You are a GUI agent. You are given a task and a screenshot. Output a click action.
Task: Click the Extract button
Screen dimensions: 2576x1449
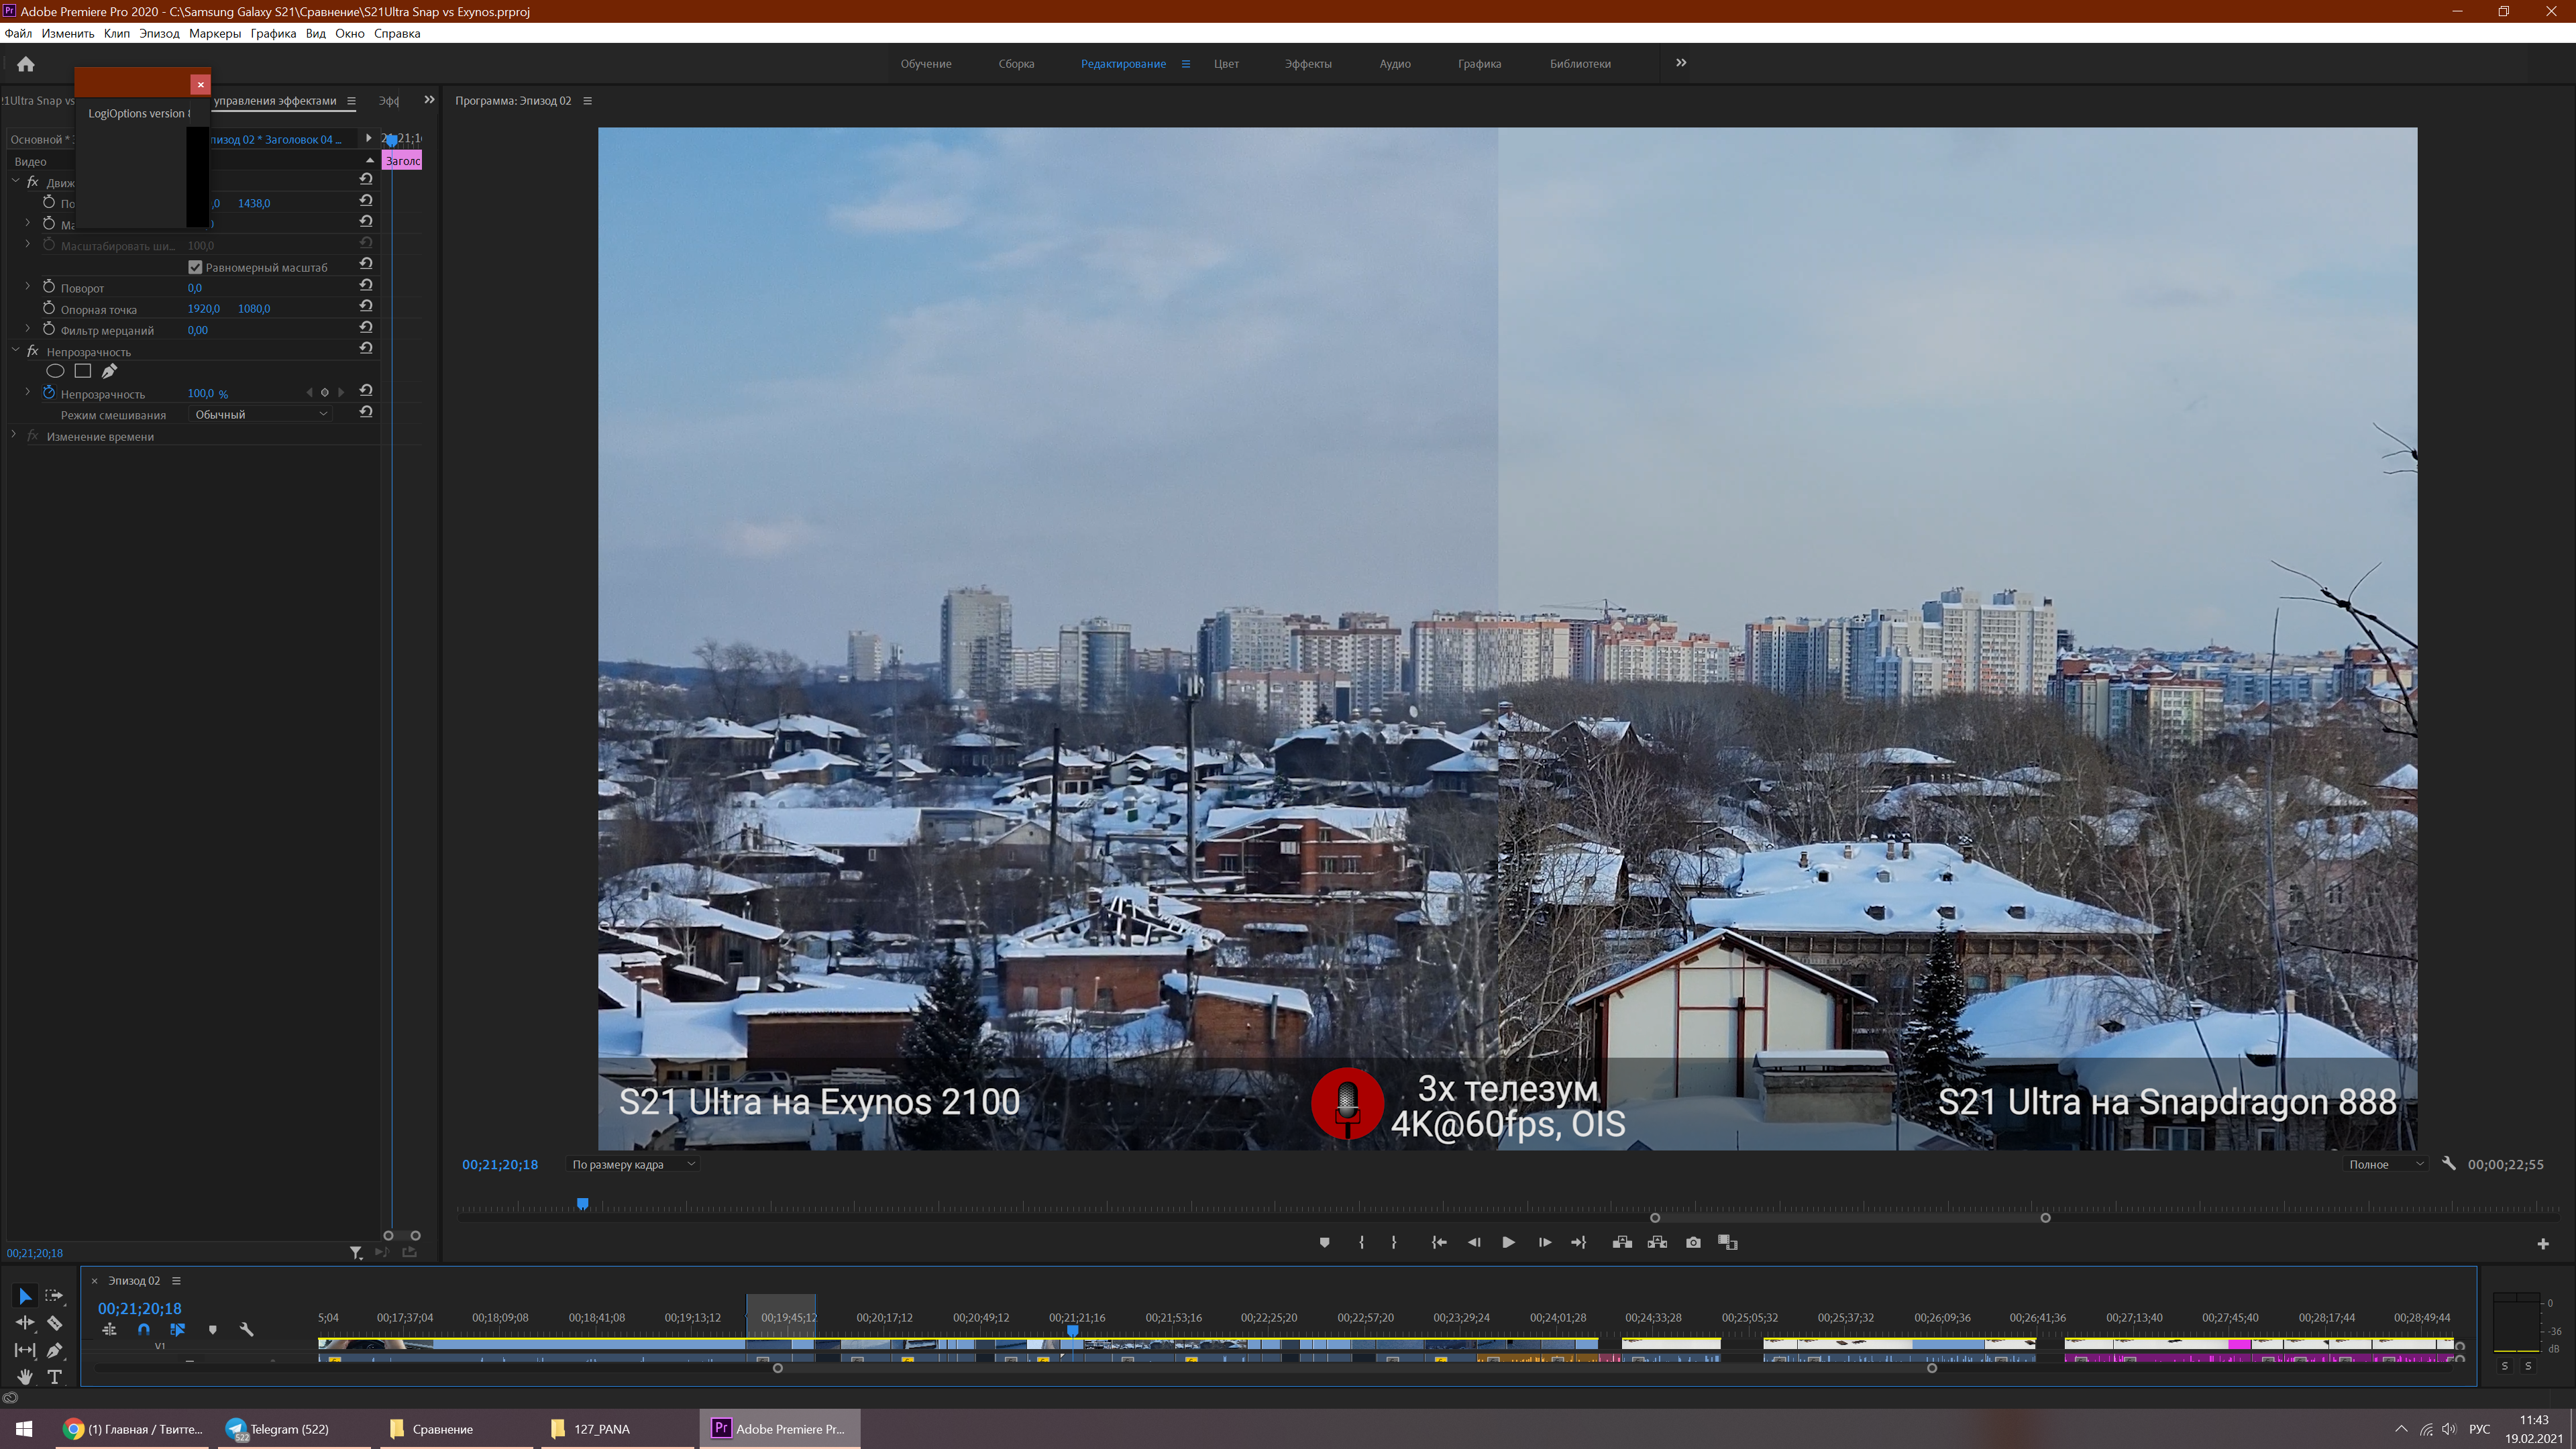coord(1657,1242)
